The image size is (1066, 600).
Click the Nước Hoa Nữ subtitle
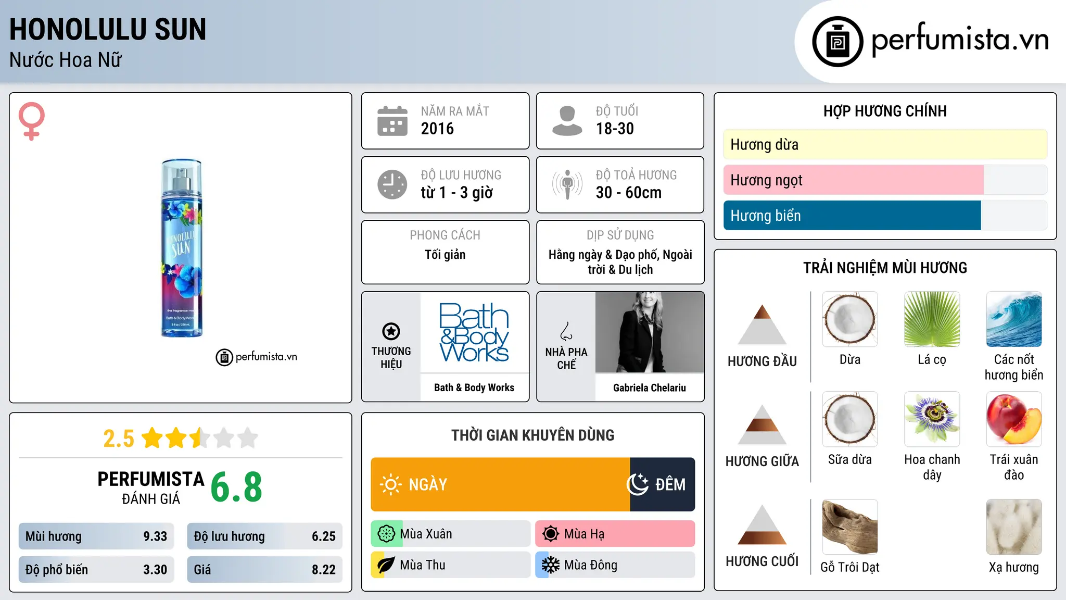coord(66,60)
